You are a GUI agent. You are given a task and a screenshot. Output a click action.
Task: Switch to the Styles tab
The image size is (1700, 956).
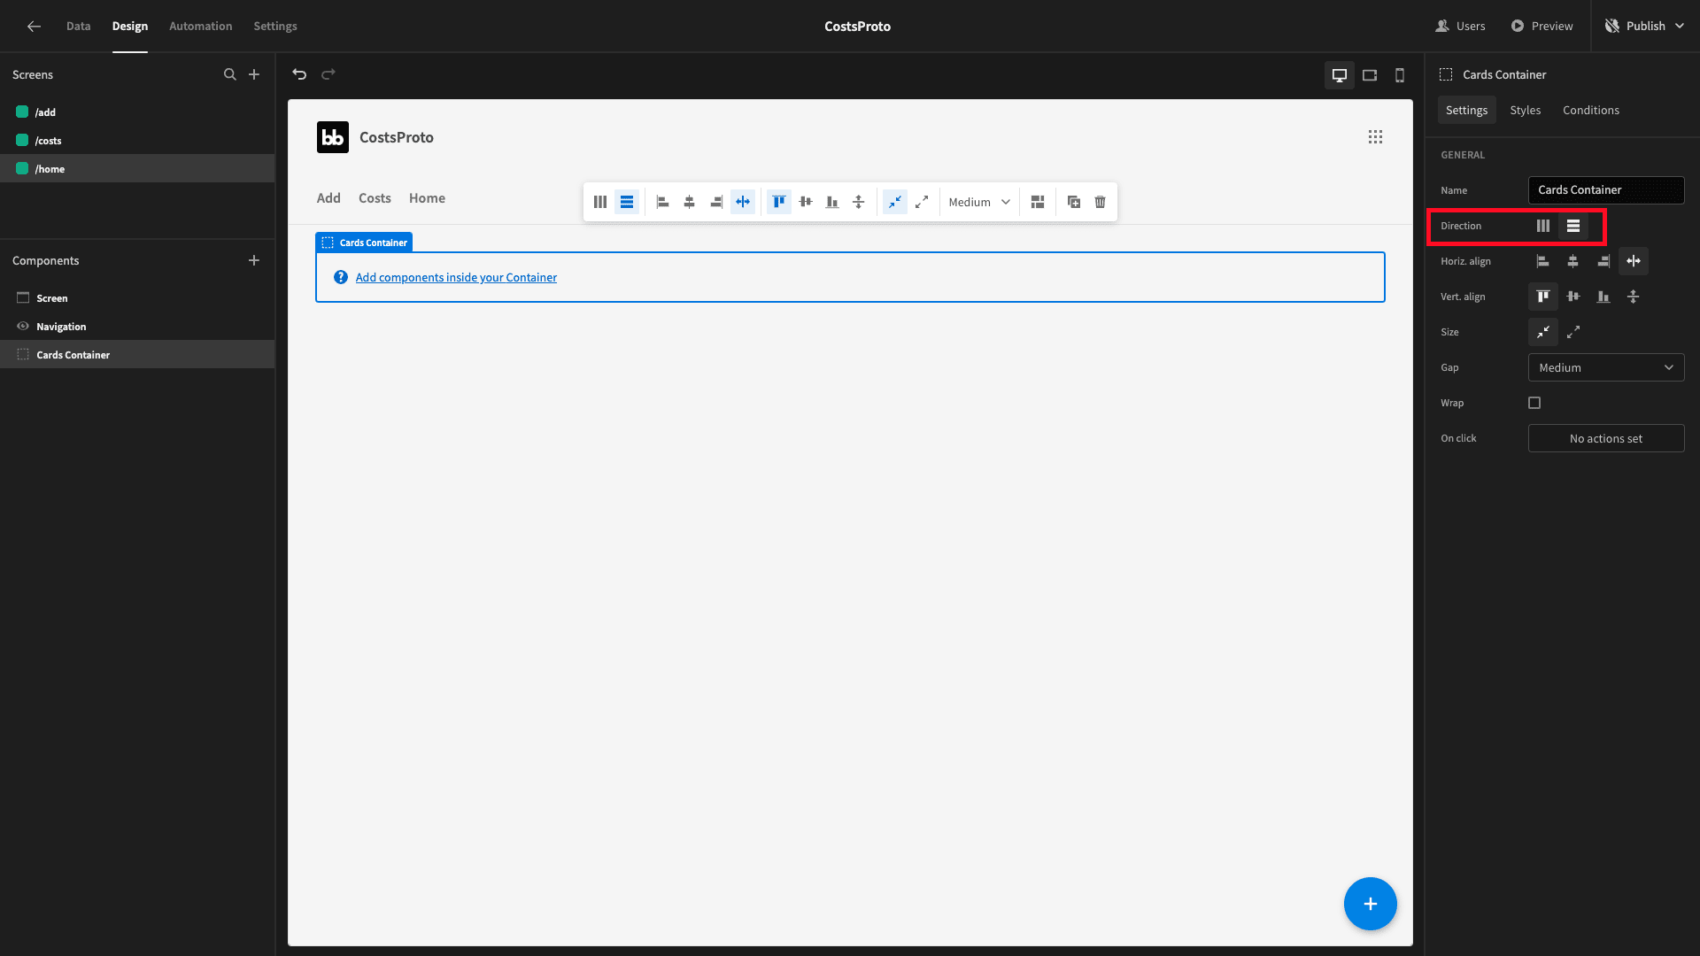(x=1525, y=110)
